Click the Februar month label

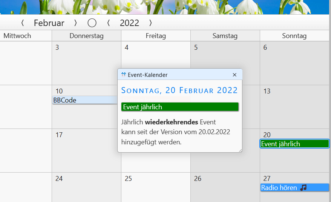point(49,23)
